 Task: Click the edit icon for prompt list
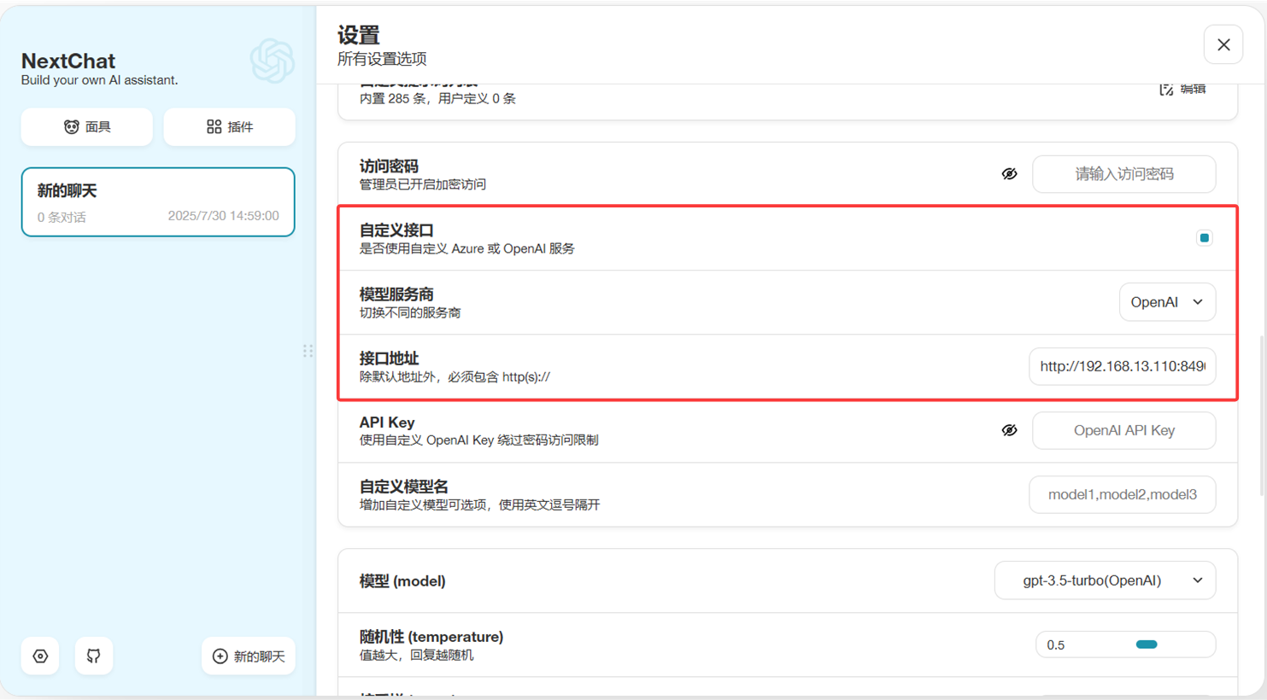pyautogui.click(x=1166, y=90)
